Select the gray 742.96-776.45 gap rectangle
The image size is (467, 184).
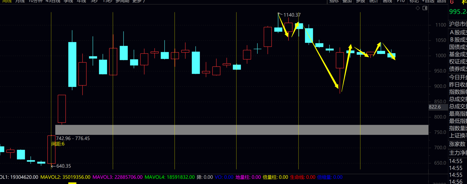click(x=242, y=130)
